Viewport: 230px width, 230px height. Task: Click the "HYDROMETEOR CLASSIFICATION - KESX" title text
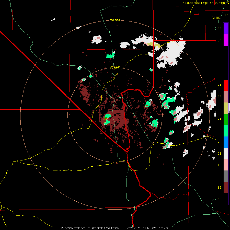98,228
